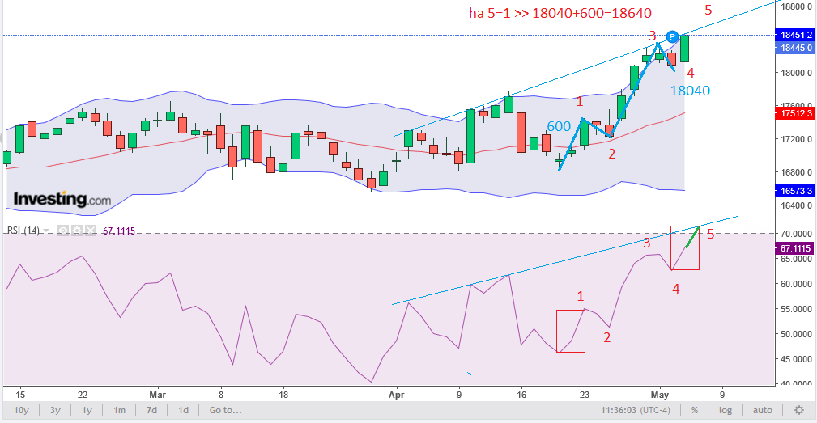
Task: Hide the RSI indicator with eye icon
Action: (x=62, y=231)
